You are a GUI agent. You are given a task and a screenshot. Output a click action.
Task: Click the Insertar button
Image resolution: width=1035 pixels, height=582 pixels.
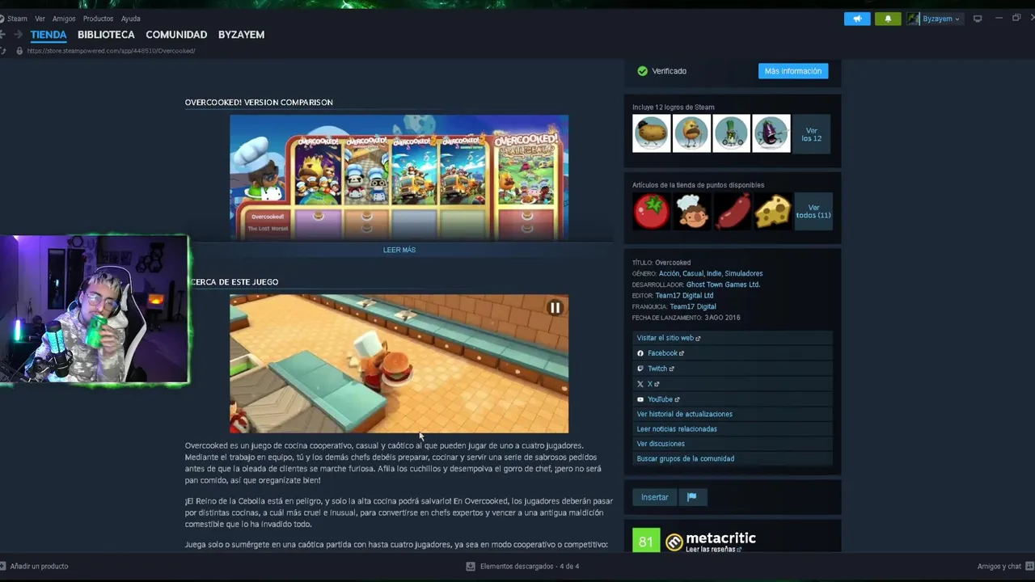tap(655, 497)
